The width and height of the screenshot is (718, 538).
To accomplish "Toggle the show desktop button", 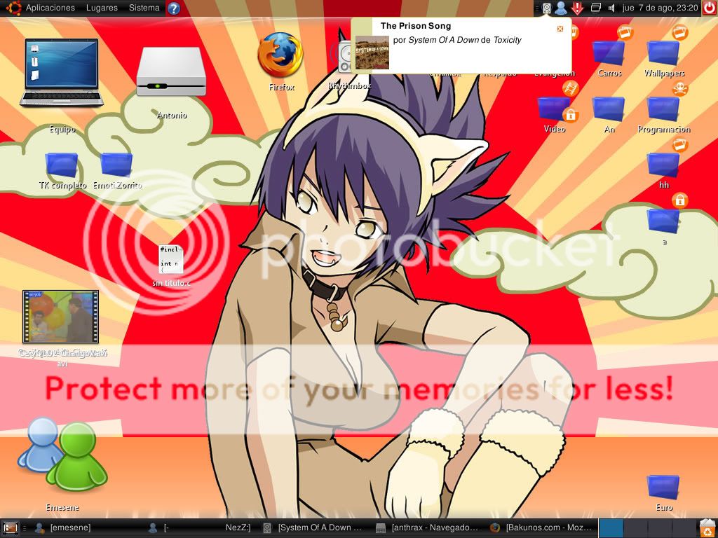I will tap(11, 528).
